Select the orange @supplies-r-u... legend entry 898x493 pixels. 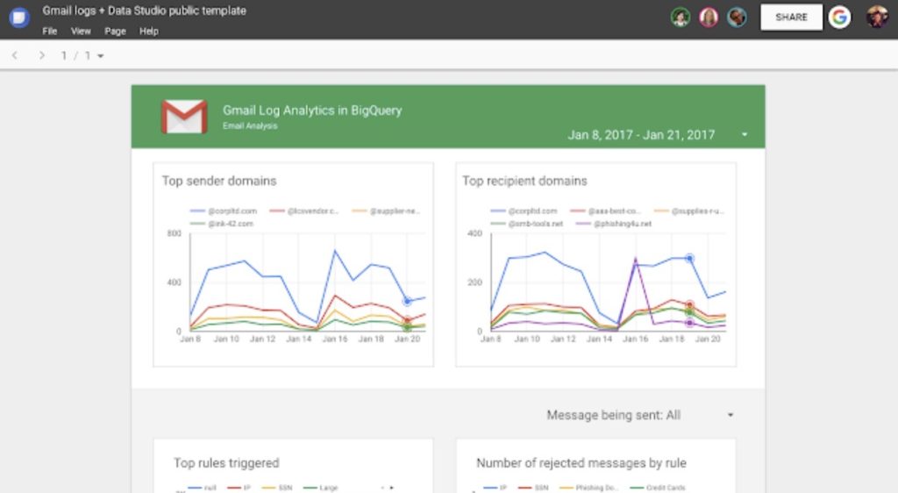click(689, 211)
